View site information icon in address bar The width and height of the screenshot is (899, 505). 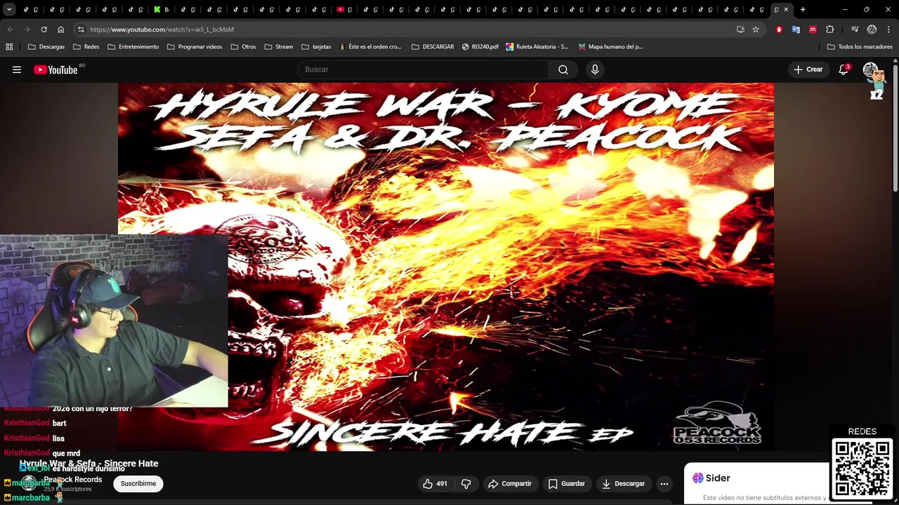[81, 29]
